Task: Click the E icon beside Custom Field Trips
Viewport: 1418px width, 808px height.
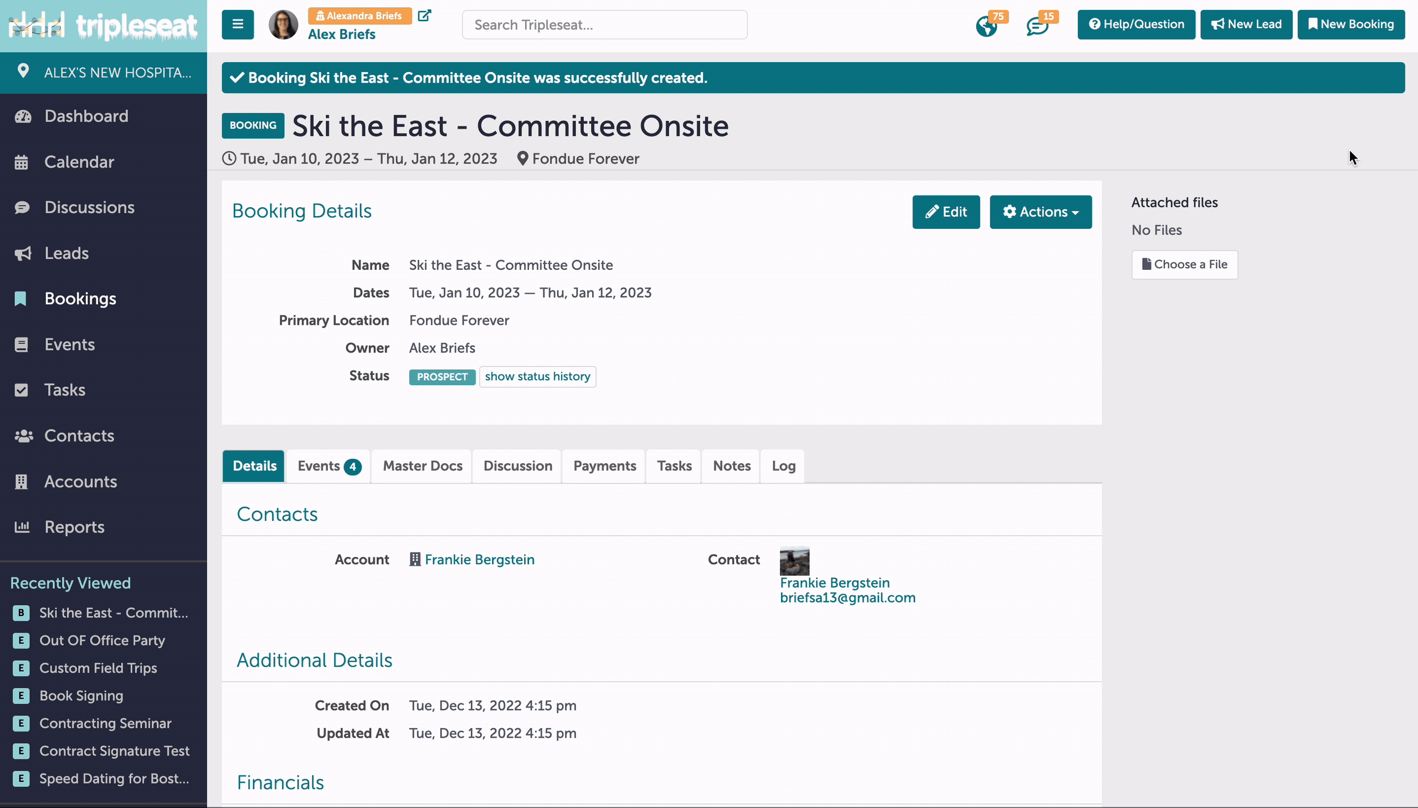Action: click(x=21, y=668)
